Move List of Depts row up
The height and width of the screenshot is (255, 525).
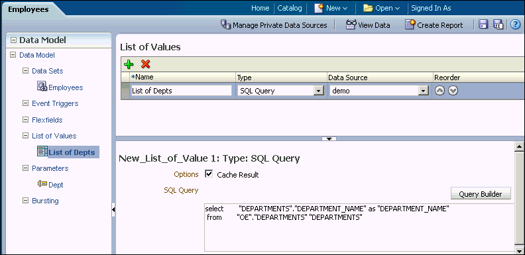click(439, 91)
